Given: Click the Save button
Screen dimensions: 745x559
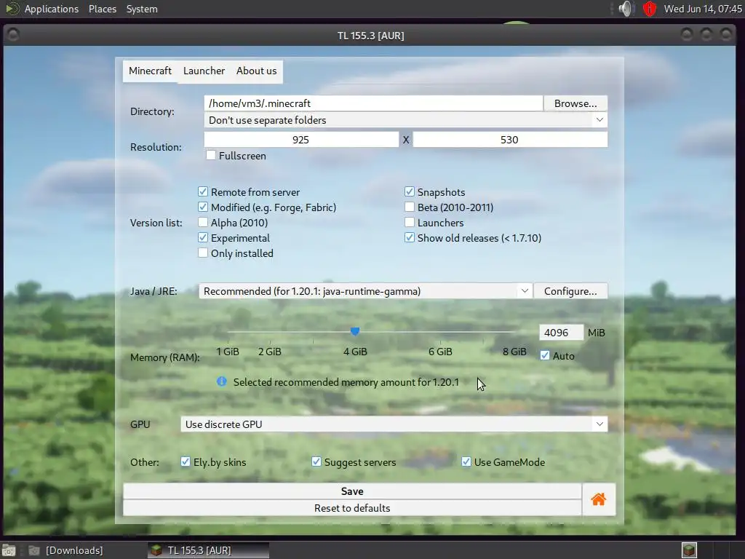Looking at the screenshot, I should (x=352, y=491).
